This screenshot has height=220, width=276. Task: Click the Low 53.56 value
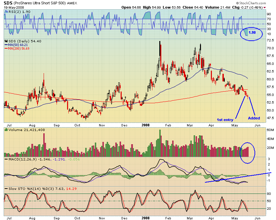(x=172, y=7)
